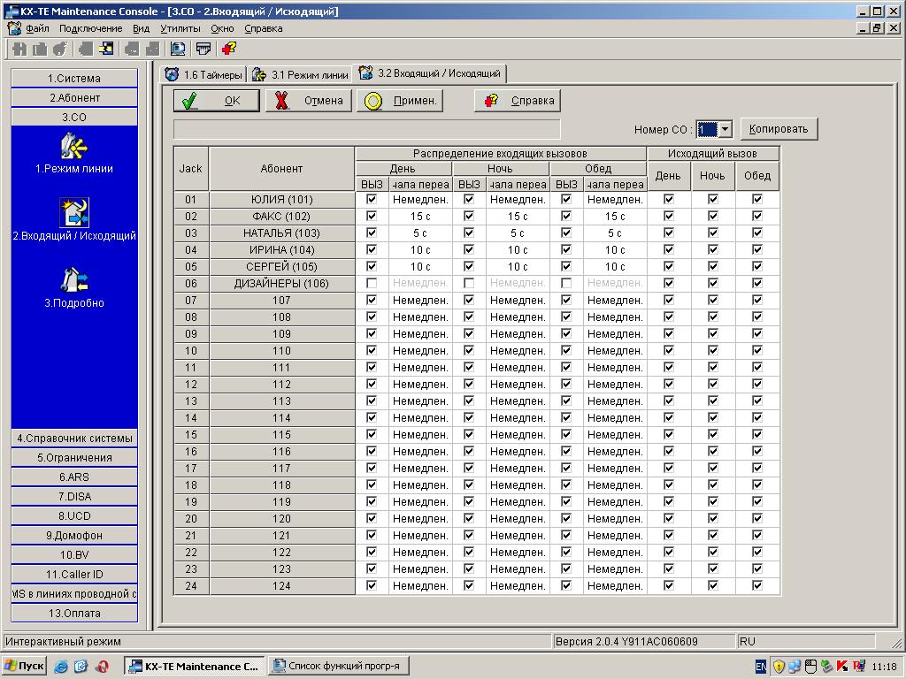
Task: Click the red circular quick launch icon
Action: coord(103,667)
